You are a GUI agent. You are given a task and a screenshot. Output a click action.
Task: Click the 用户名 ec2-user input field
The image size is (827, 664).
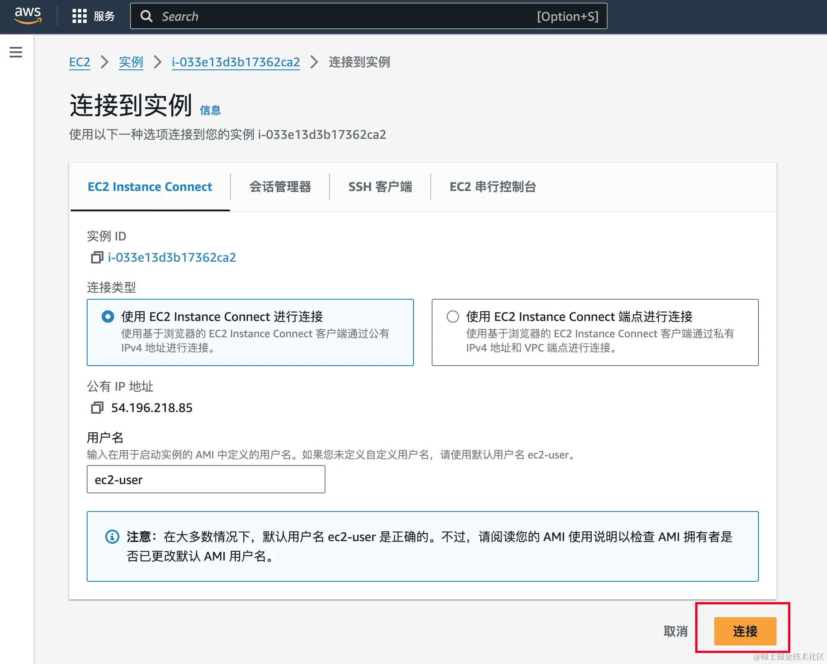tap(206, 480)
